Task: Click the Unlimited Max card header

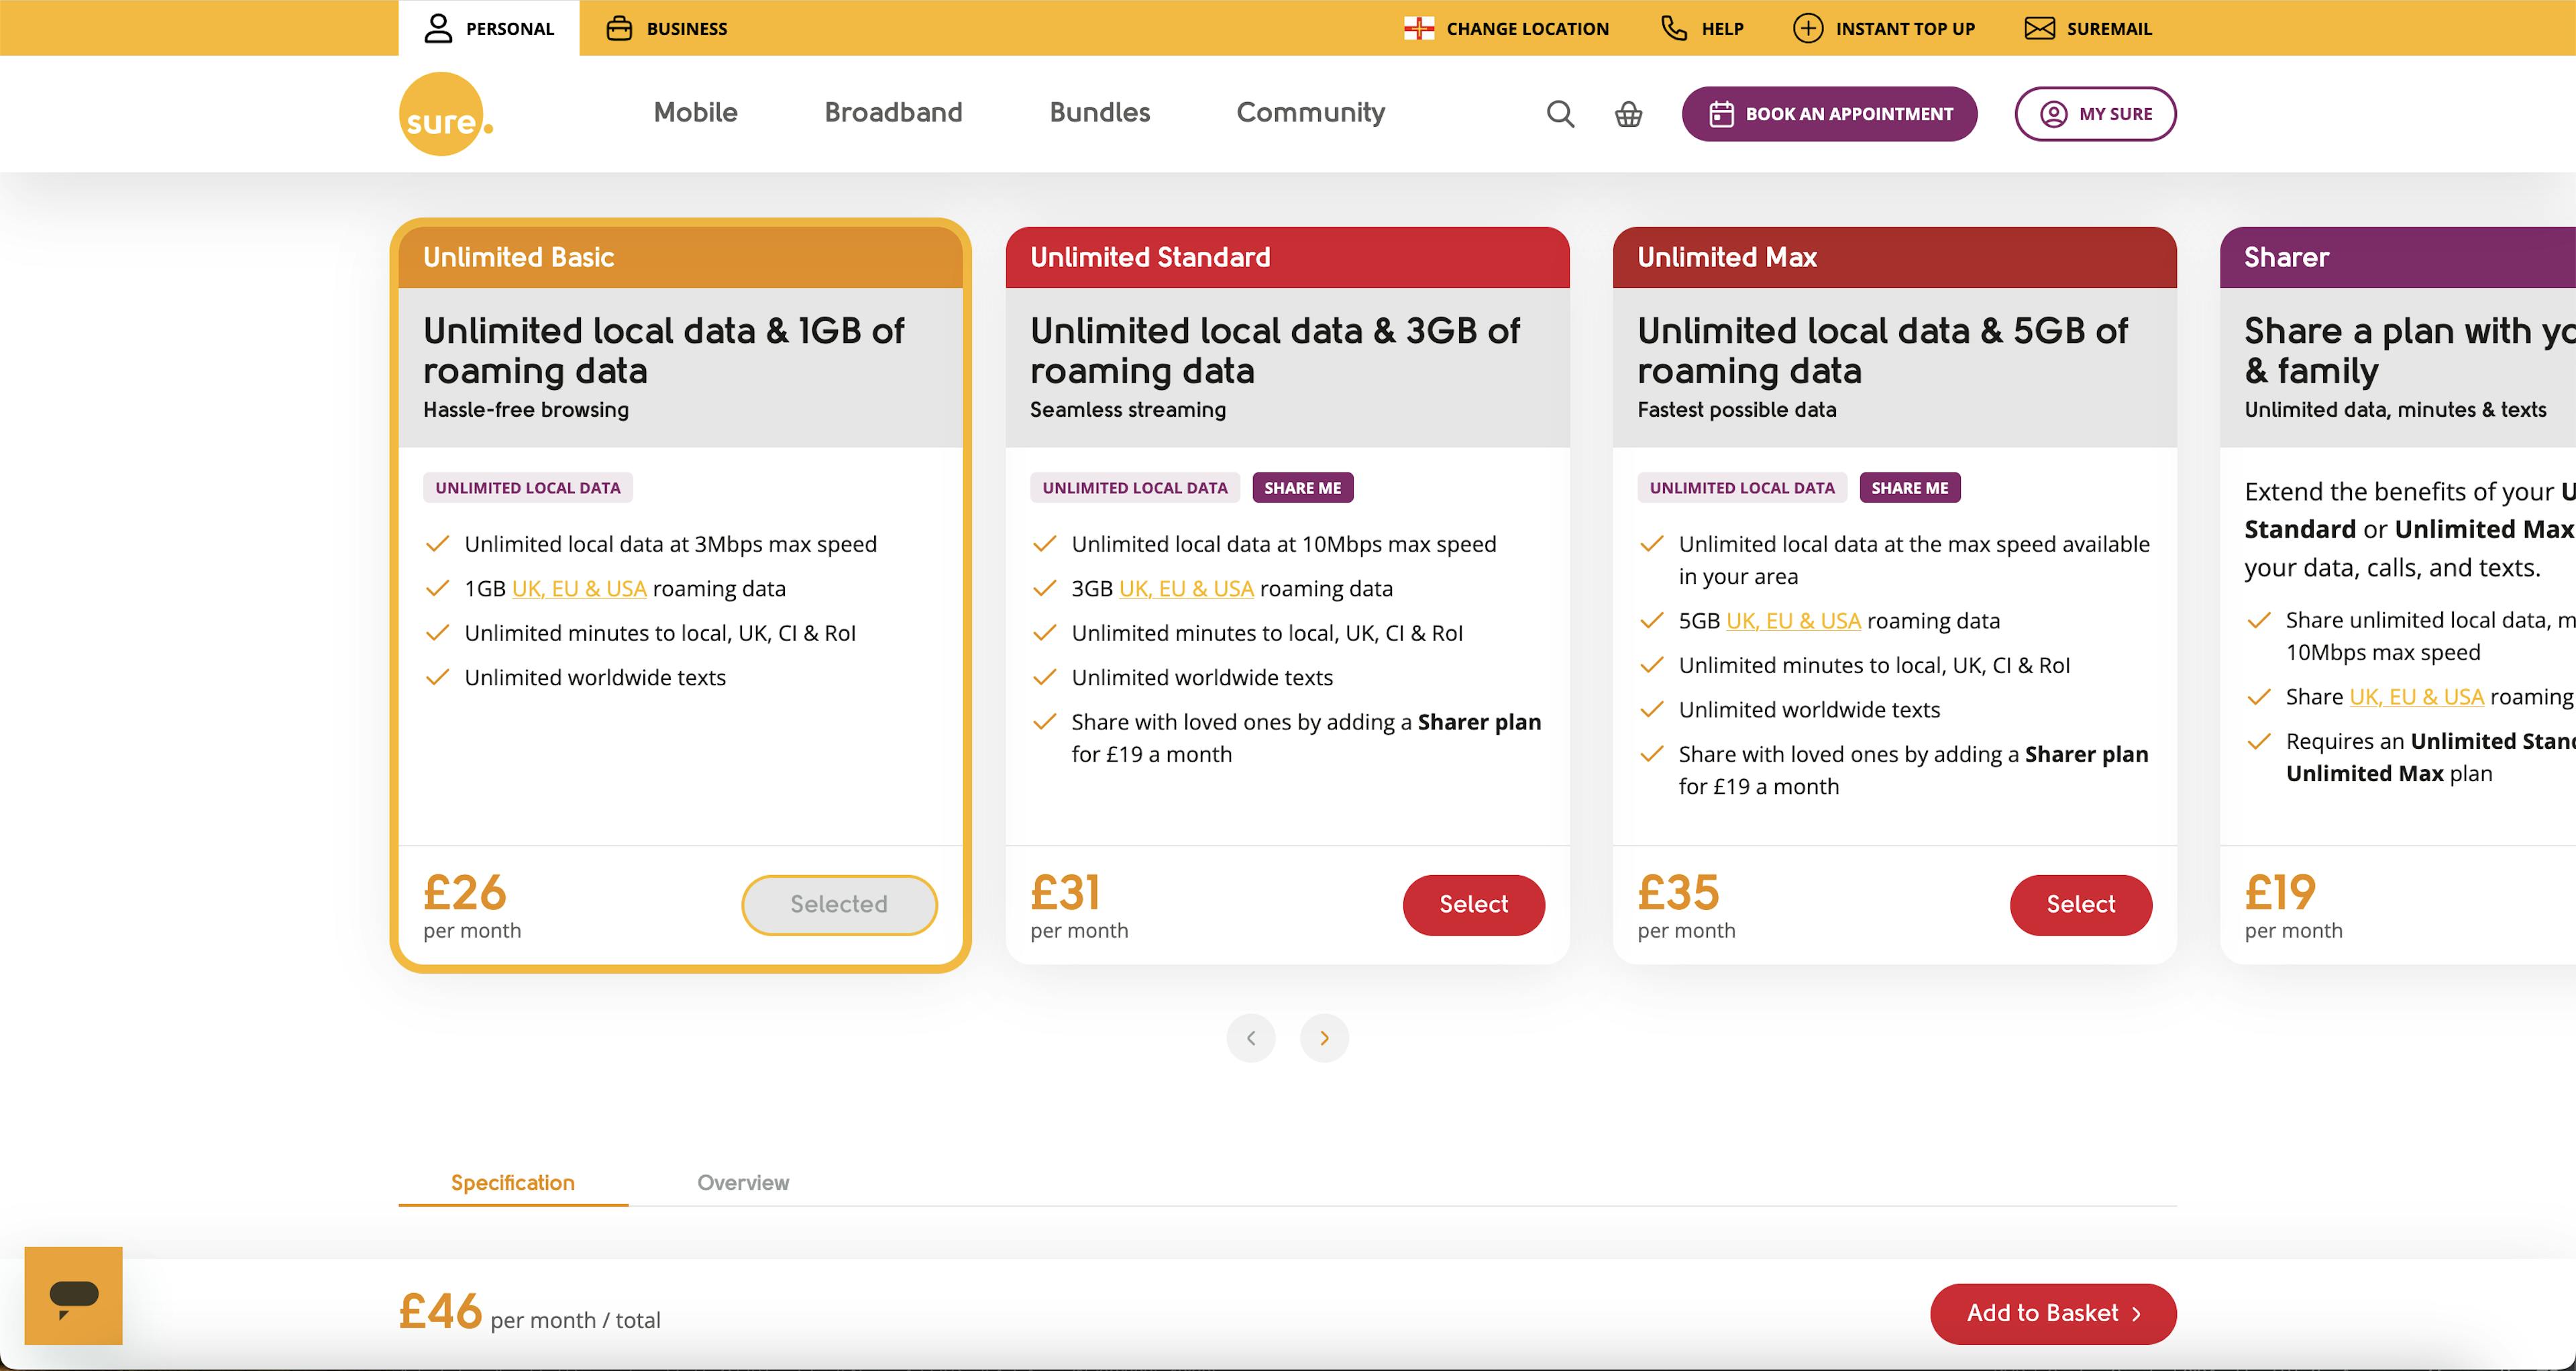Action: tap(1894, 258)
